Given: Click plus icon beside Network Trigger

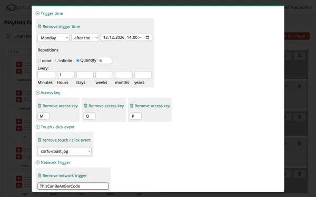Looking at the screenshot, I should click(37, 162).
